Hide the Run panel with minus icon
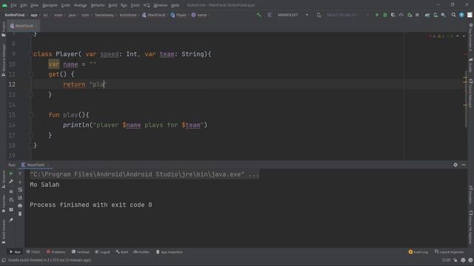The height and width of the screenshot is (266, 474). click(x=464, y=165)
